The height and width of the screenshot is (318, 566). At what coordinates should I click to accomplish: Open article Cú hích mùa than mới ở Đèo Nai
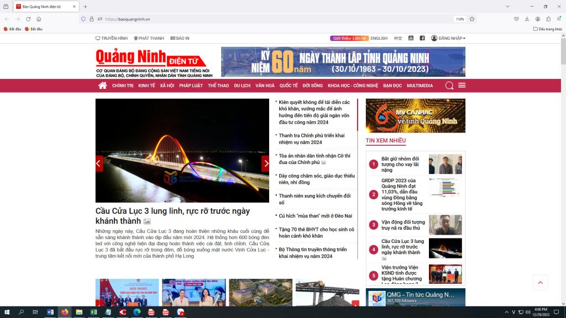tap(315, 216)
